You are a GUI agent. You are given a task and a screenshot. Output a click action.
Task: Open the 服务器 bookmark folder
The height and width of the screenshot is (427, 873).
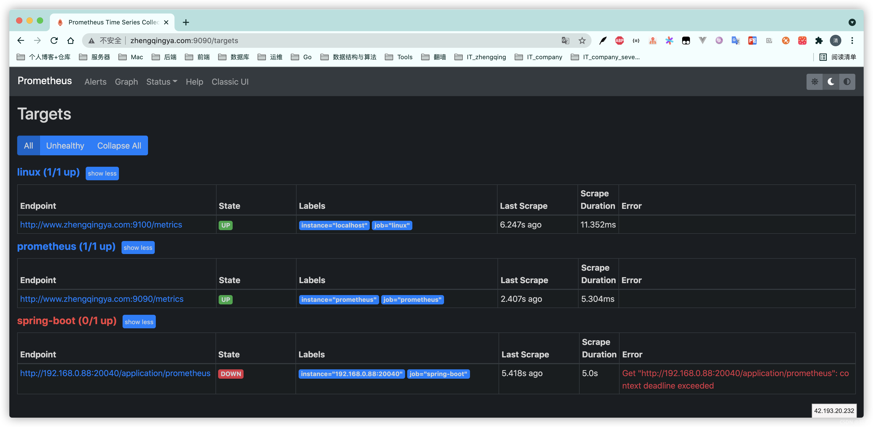pos(95,57)
